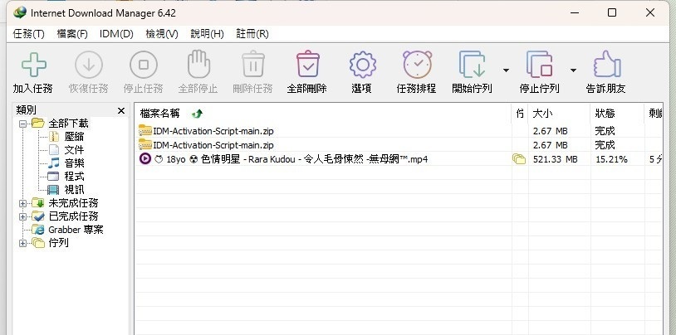Open the 檢視(V) menu
The height and width of the screenshot is (335, 676).
(162, 34)
